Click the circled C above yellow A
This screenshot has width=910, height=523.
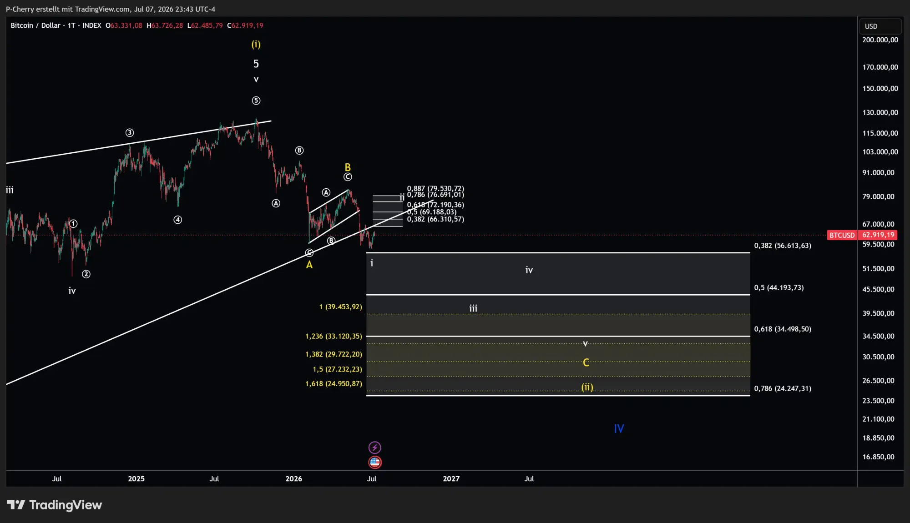coord(309,253)
